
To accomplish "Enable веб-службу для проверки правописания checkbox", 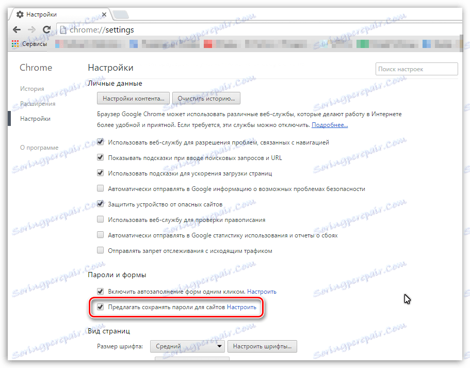I will pyautogui.click(x=101, y=219).
